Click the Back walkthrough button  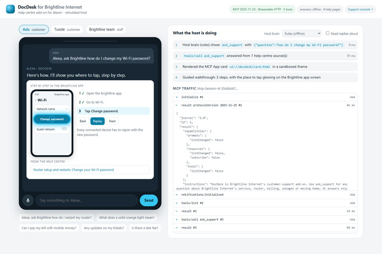pyautogui.click(x=83, y=121)
